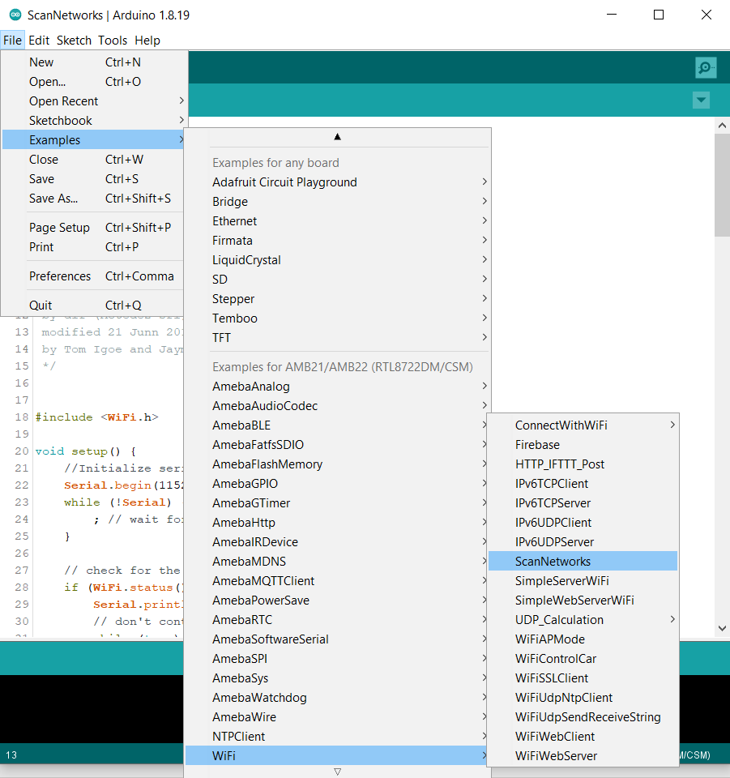The width and height of the screenshot is (730, 778).
Task: Choose Save from the File menu
Action: (x=94, y=178)
